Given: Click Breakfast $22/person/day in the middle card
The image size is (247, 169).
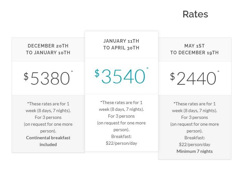Looking at the screenshot, I should click(121, 140).
